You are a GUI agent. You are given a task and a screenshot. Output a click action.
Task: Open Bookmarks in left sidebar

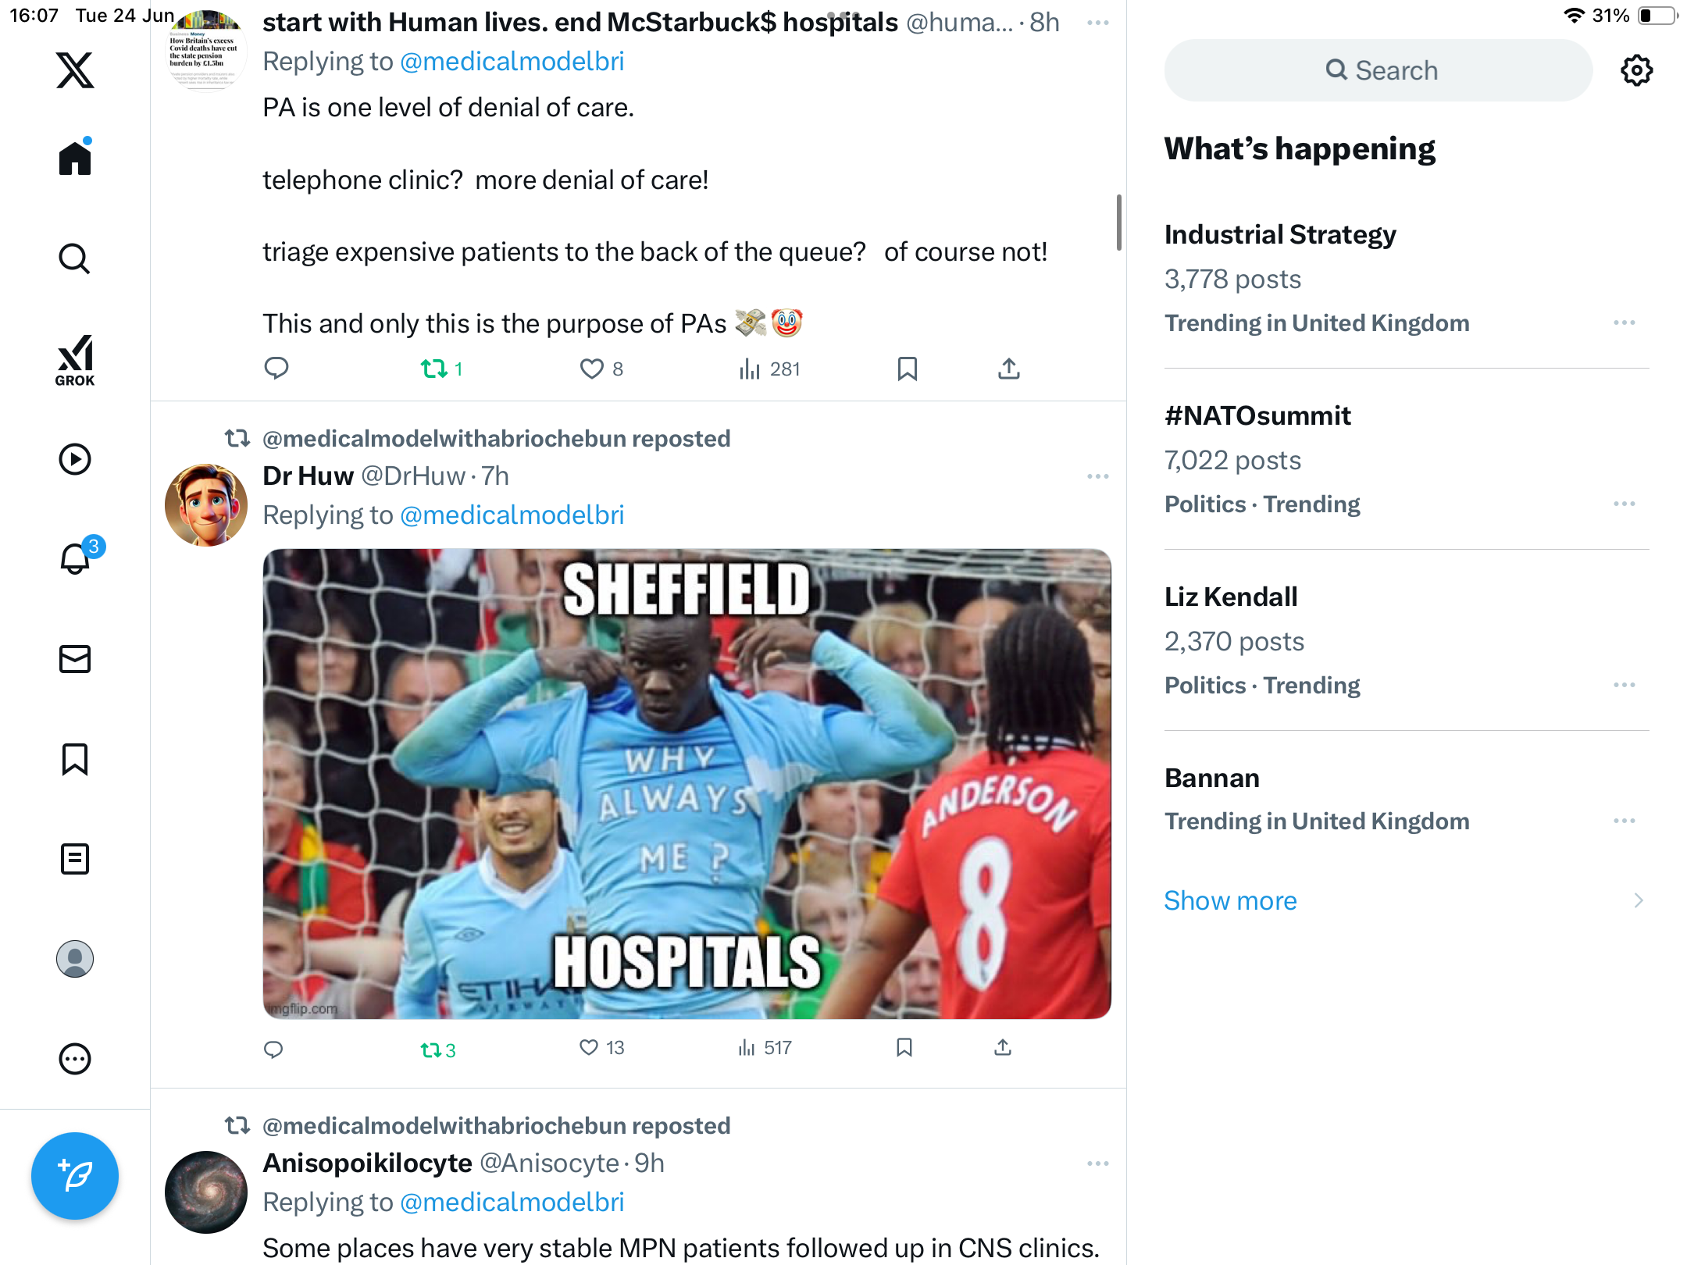point(75,759)
